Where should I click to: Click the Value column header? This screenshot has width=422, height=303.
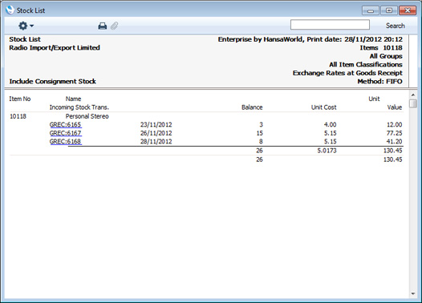(x=395, y=107)
